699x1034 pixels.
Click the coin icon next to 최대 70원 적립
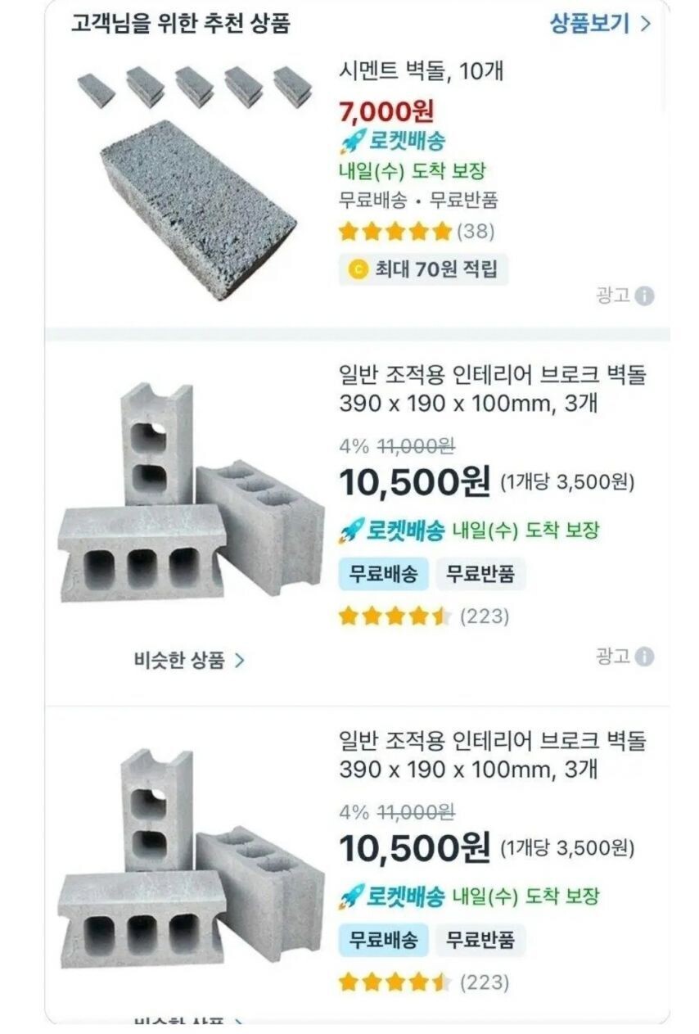click(357, 269)
